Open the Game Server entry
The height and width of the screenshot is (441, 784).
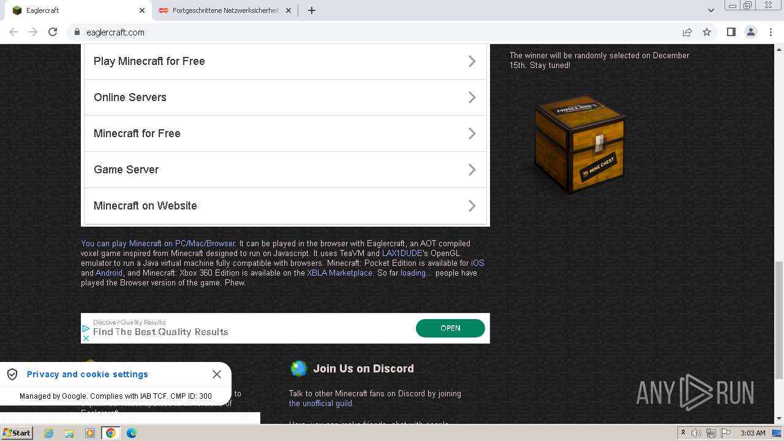click(x=285, y=170)
